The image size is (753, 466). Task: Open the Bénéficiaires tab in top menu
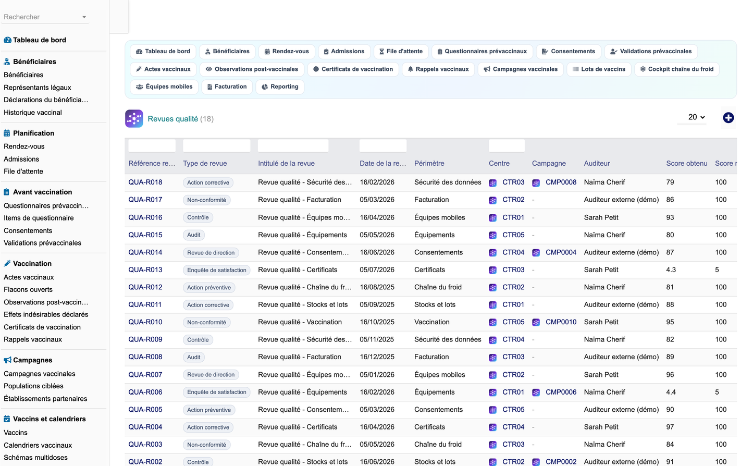click(x=227, y=52)
